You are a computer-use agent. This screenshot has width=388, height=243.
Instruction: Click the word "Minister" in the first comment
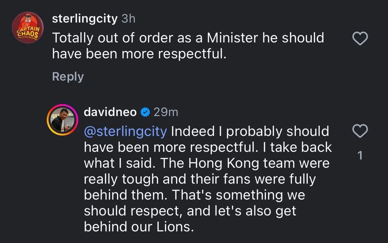tap(233, 38)
